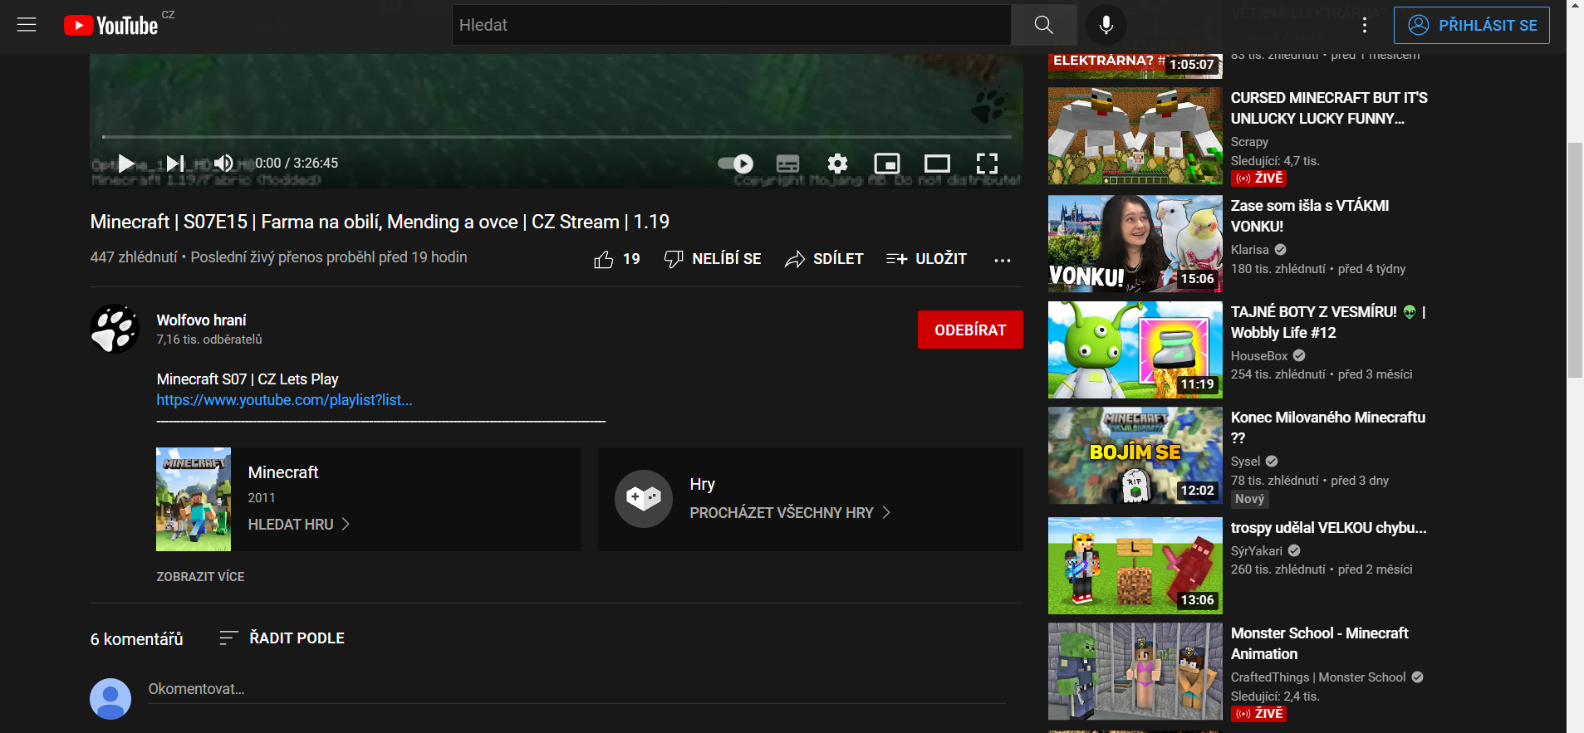The image size is (1584, 733).
Task: Play the video
Action: (x=125, y=164)
